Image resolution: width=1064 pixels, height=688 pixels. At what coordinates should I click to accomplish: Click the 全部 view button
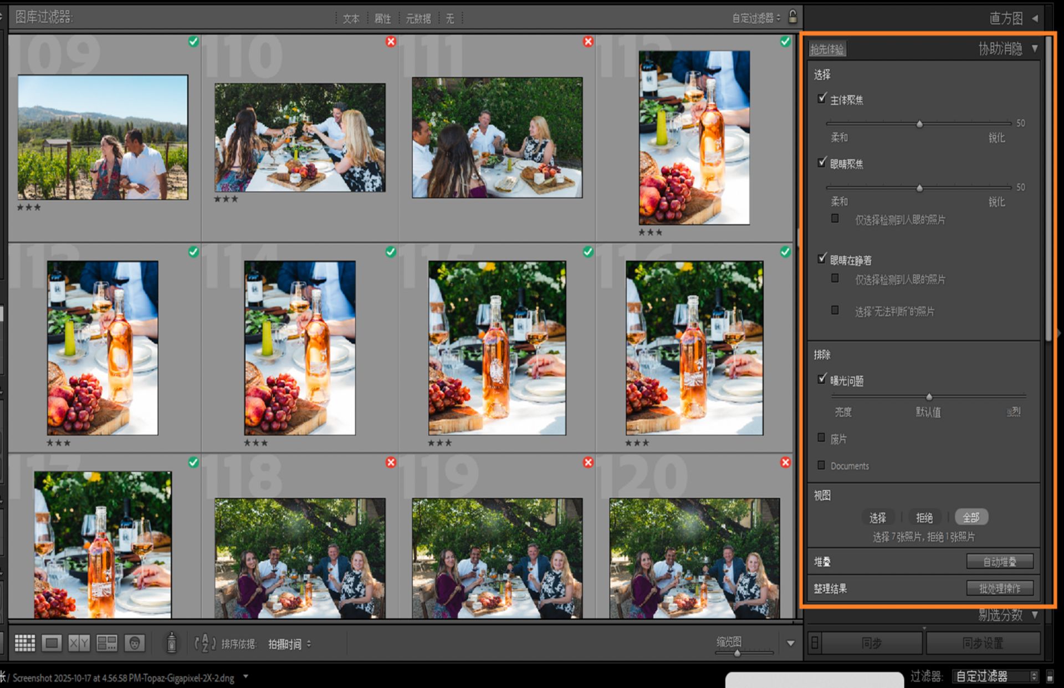971,517
